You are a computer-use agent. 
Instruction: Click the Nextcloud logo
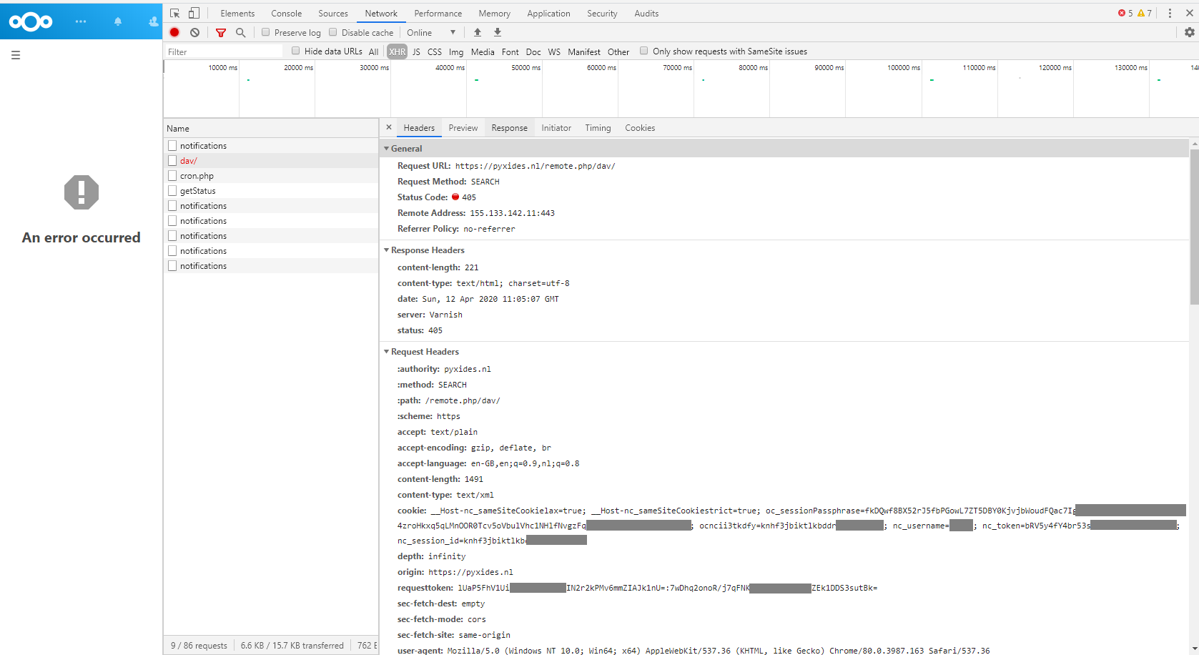coord(31,22)
